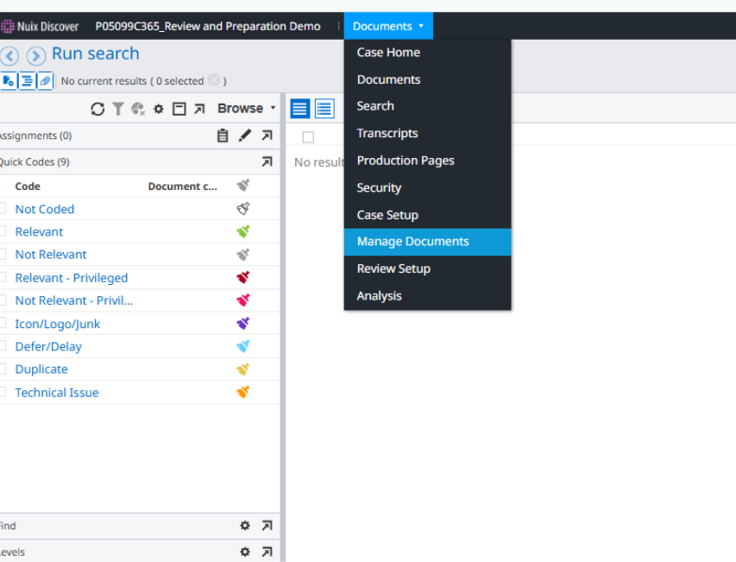This screenshot has height=562, width=736.
Task: Tick the Relevant - Privileged checkbox
Action: point(3,277)
